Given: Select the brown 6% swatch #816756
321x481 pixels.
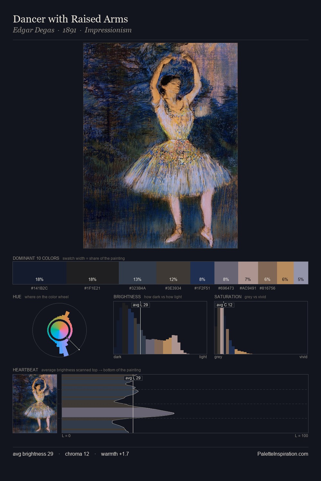Looking at the screenshot, I should tap(267, 273).
